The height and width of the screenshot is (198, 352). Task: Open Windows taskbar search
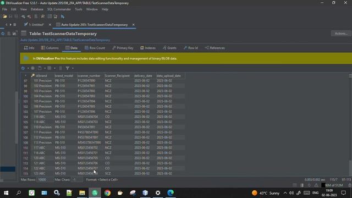pyautogui.click(x=19, y=193)
